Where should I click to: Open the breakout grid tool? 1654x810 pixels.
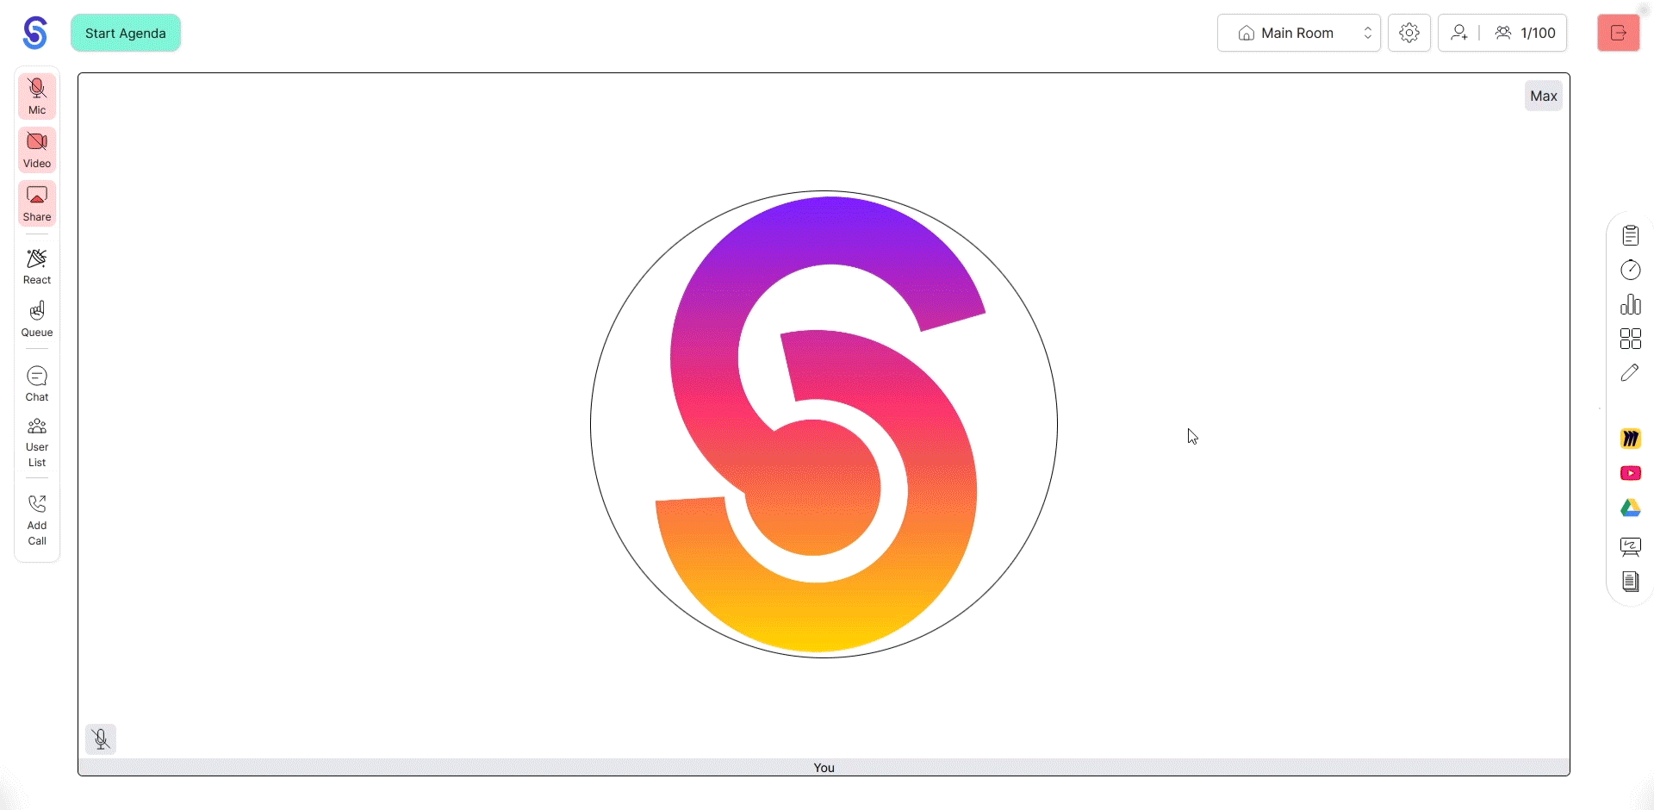[x=1631, y=339]
